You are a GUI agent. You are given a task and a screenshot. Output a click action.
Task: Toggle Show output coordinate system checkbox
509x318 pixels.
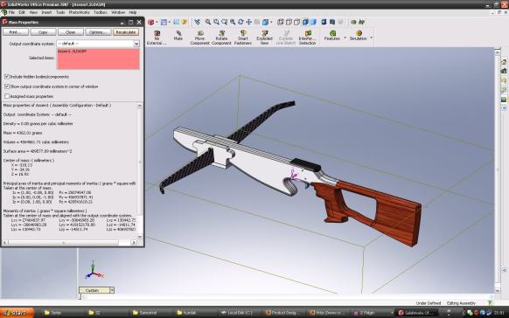[7, 86]
